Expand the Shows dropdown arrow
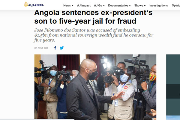 click(145, 6)
